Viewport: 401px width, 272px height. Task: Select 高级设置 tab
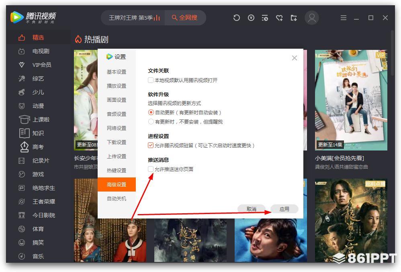click(117, 184)
